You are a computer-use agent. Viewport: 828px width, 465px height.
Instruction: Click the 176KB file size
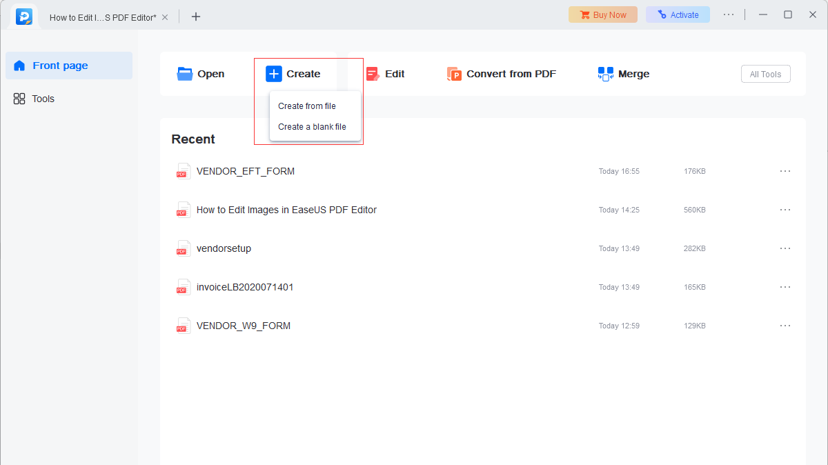[695, 171]
